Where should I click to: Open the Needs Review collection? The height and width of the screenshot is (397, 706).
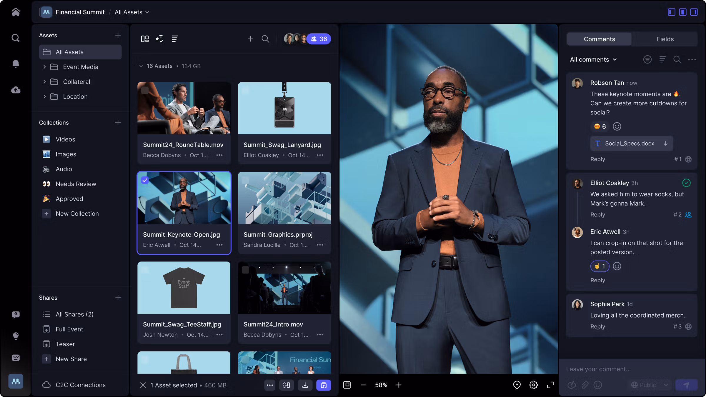point(76,184)
